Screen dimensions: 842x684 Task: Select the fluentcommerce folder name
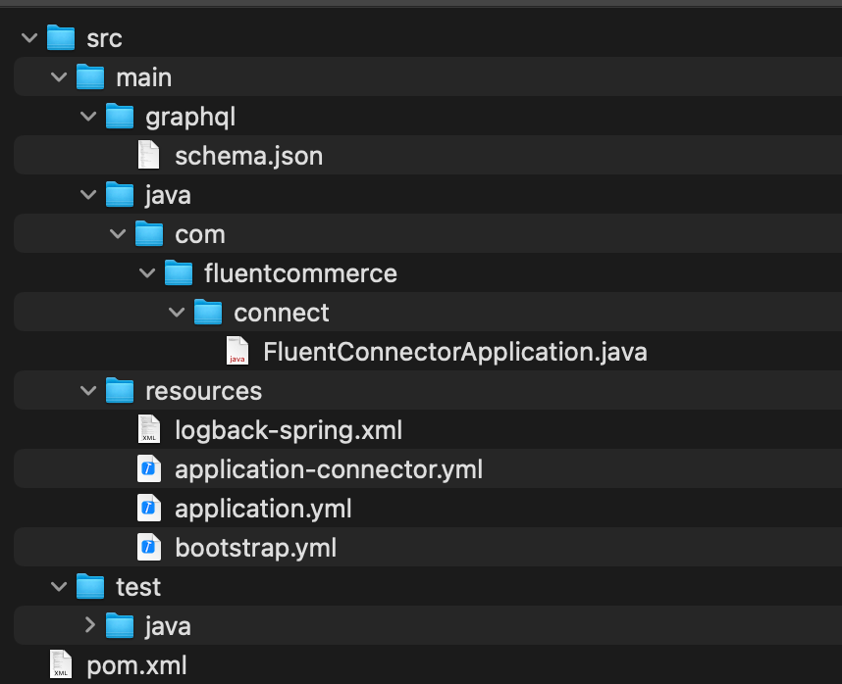click(300, 273)
